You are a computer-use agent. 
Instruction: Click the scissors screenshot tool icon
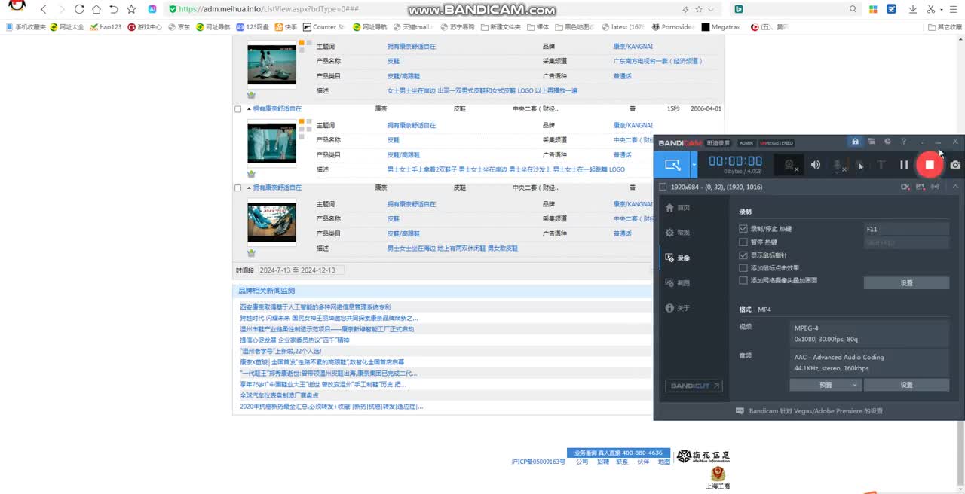coord(932,9)
